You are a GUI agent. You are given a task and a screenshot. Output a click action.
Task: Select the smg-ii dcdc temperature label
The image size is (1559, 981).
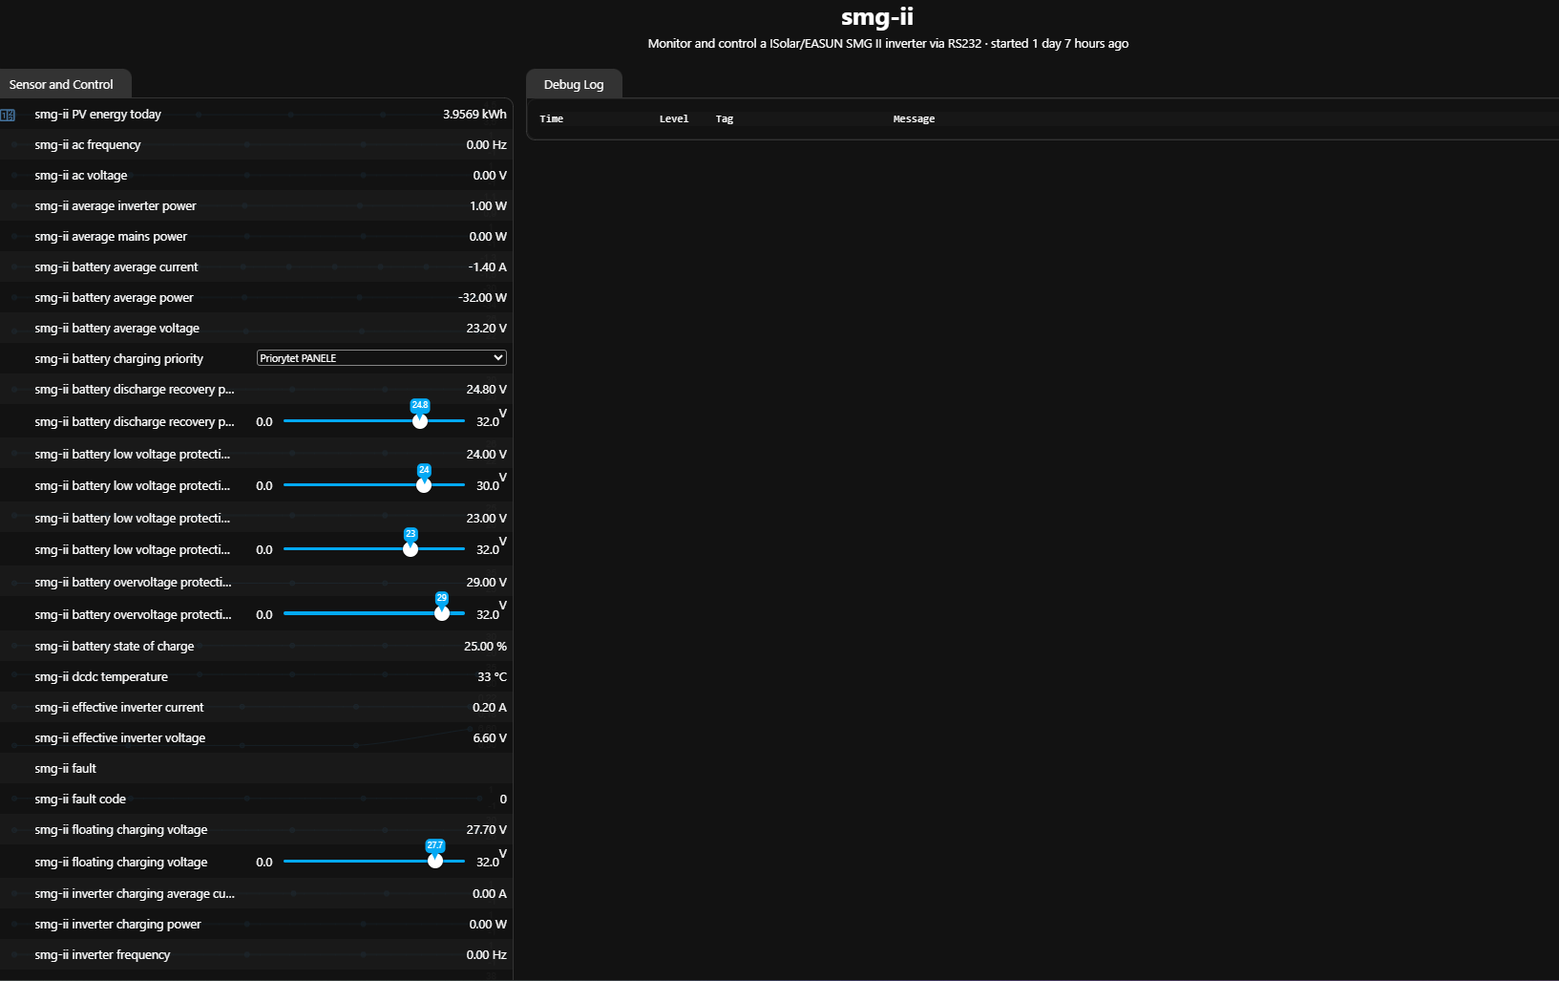pyautogui.click(x=101, y=677)
